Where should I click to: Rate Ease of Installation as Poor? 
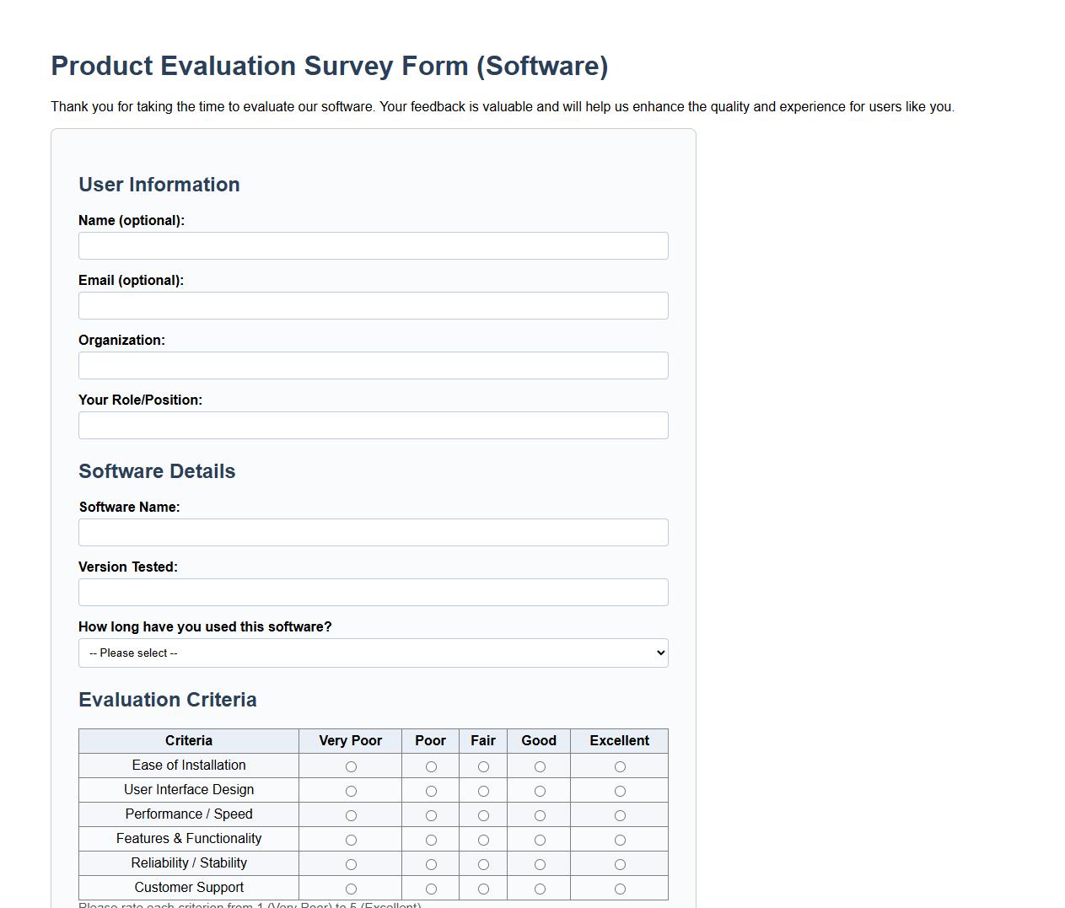431,766
